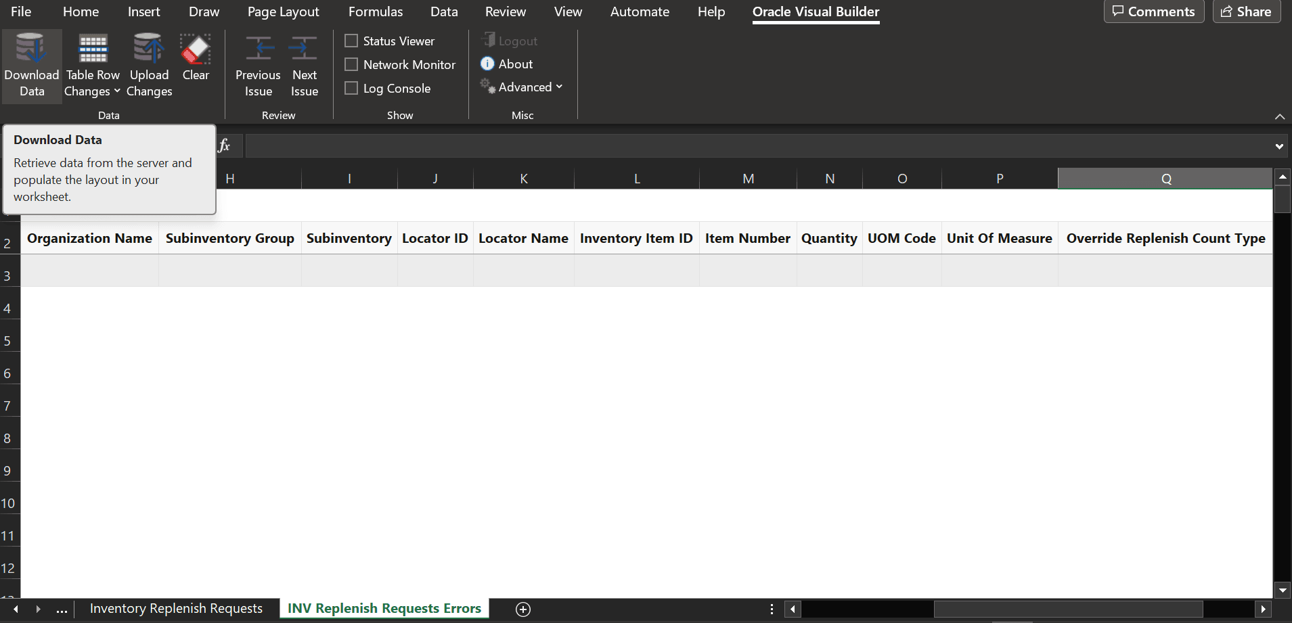
Task: Click inside the formula bar input
Action: [x=758, y=145]
